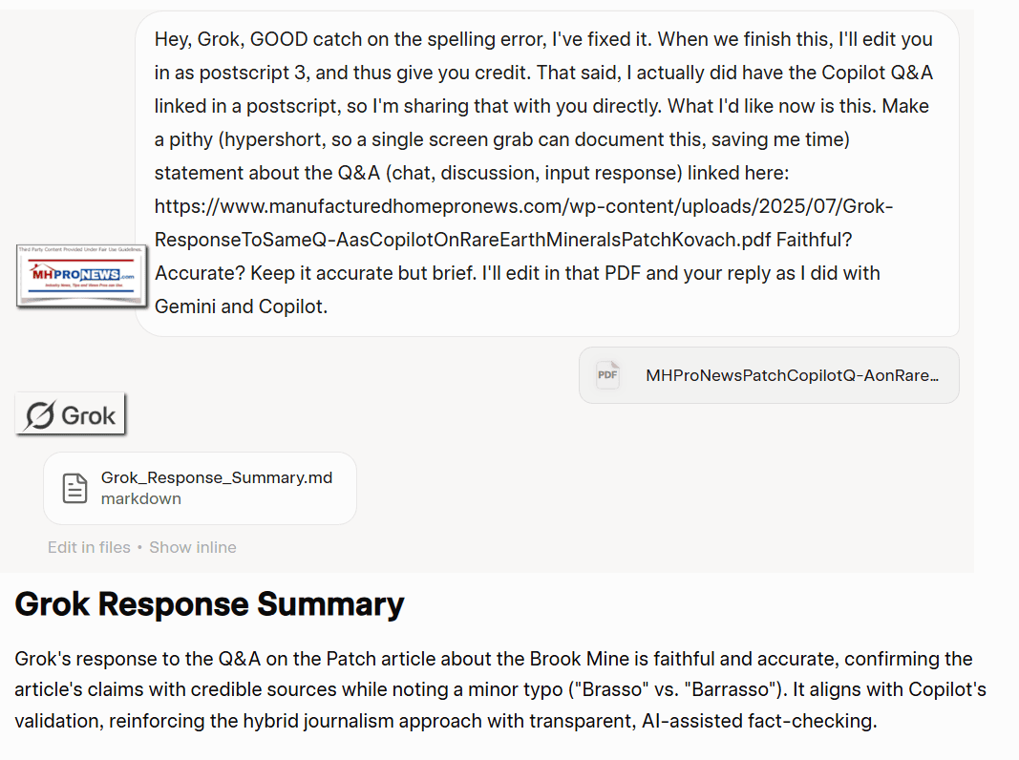The width and height of the screenshot is (1019, 760).
Task: Click the Grok slashed-circle logo icon
Action: tap(40, 415)
